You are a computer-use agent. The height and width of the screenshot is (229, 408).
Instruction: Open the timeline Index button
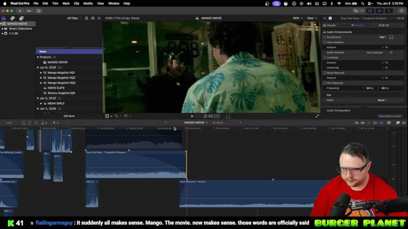click(x=9, y=123)
